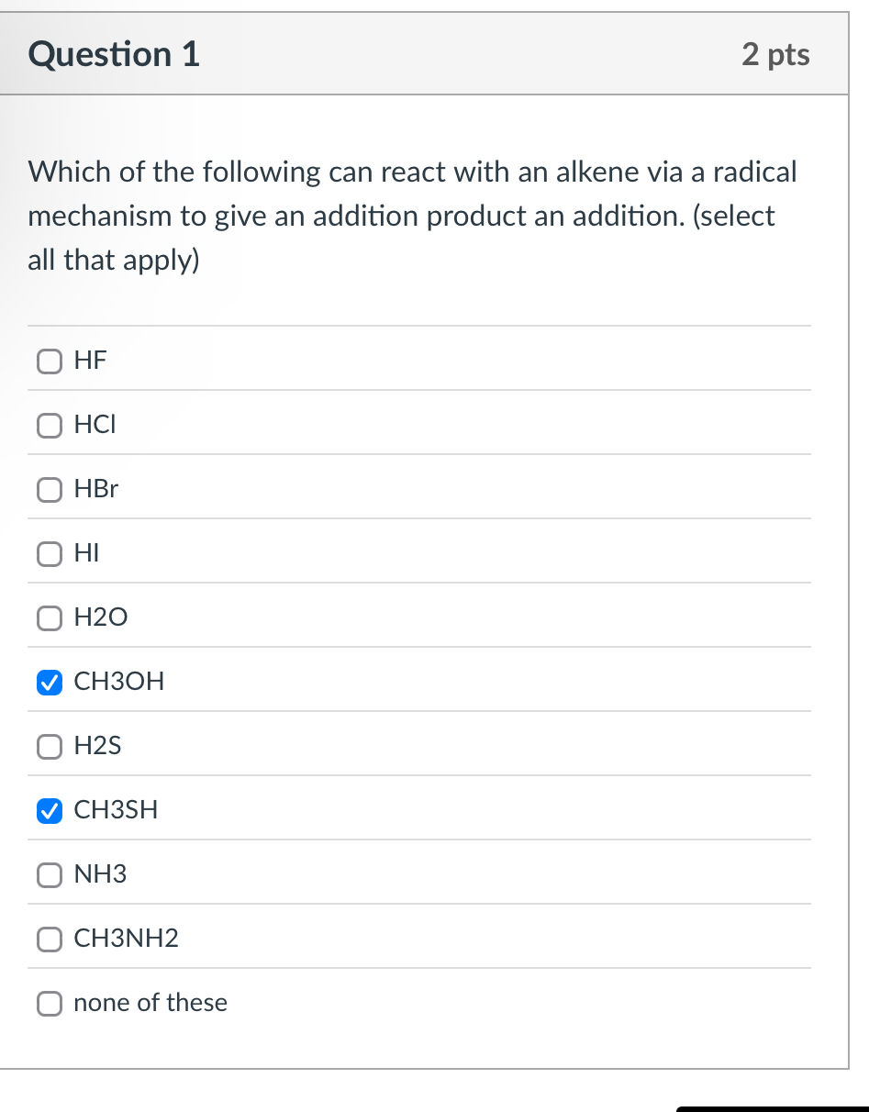
Task: Click the none of these label text
Action: [150, 1002]
